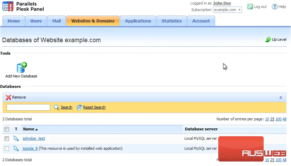Click the magnifying glass Search icon
Viewport: 291px width, 166px height.
pyautogui.click(x=56, y=107)
